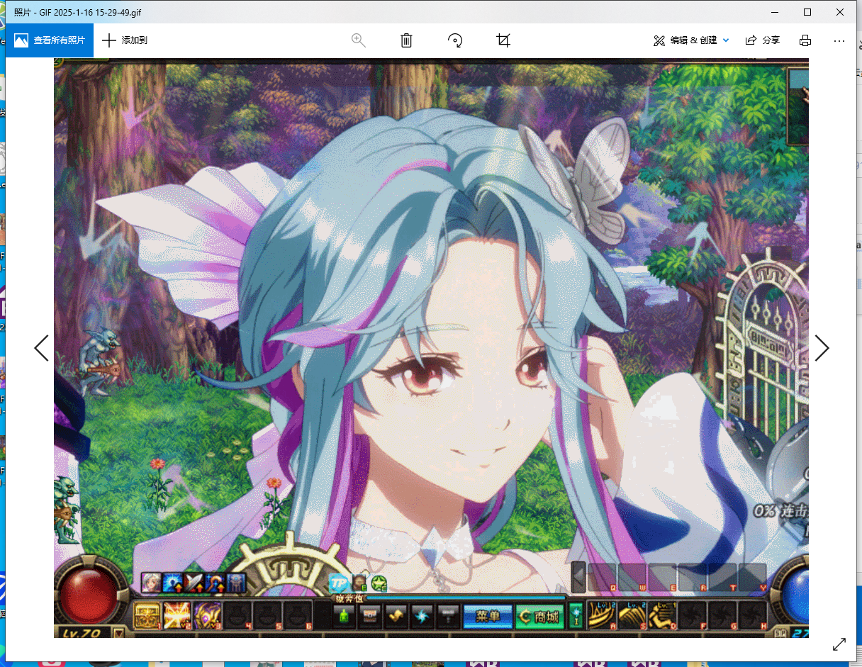Enter fullscreen with diagonal arrows icon
Screen dimensions: 862x667
839,644
